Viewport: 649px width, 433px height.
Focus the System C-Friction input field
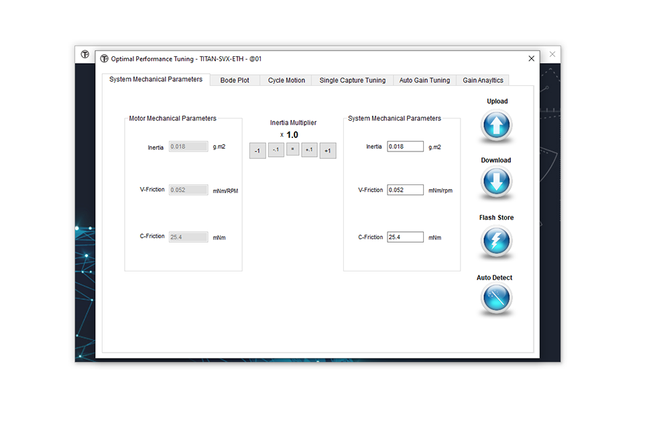tap(405, 237)
